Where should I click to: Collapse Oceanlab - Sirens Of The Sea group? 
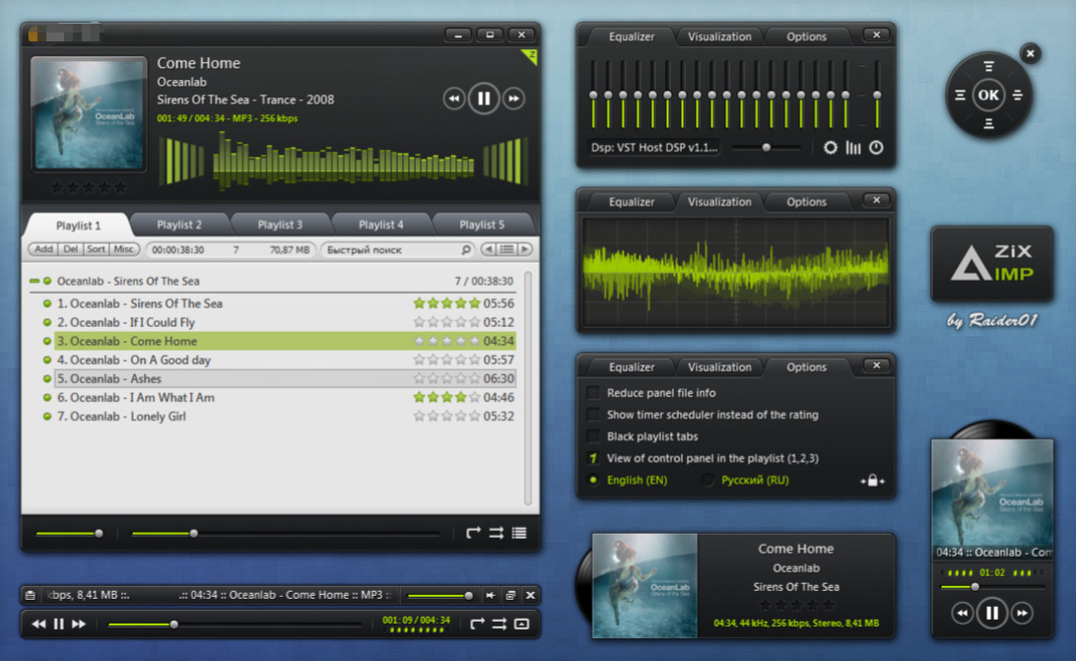tap(34, 281)
